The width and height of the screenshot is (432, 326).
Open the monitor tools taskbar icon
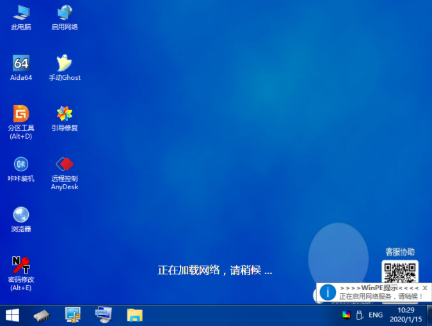[73, 314]
